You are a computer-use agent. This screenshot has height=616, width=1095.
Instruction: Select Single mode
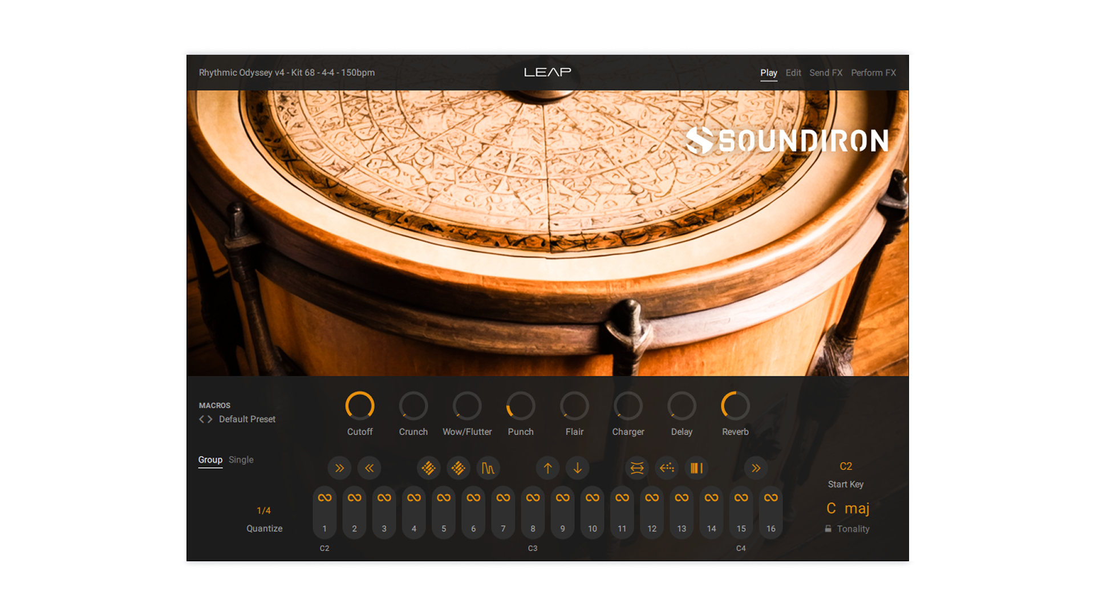[241, 460]
